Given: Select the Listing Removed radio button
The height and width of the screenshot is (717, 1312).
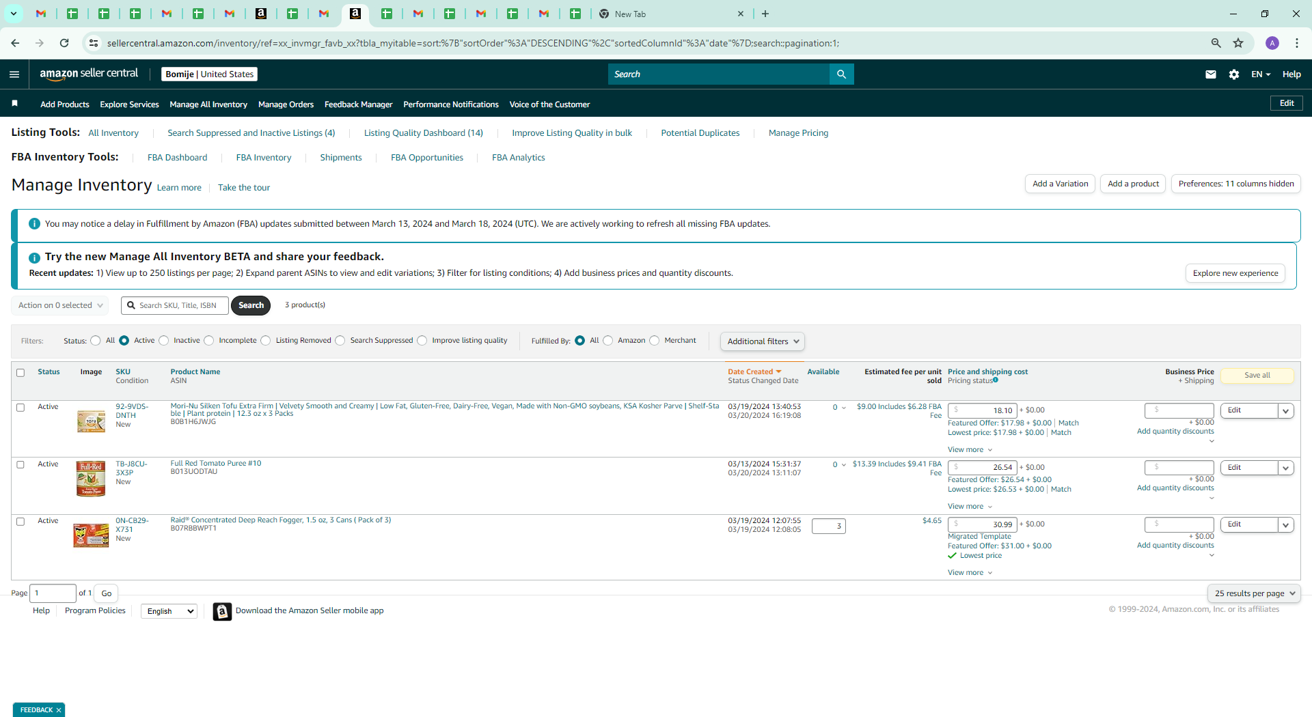Looking at the screenshot, I should [266, 341].
